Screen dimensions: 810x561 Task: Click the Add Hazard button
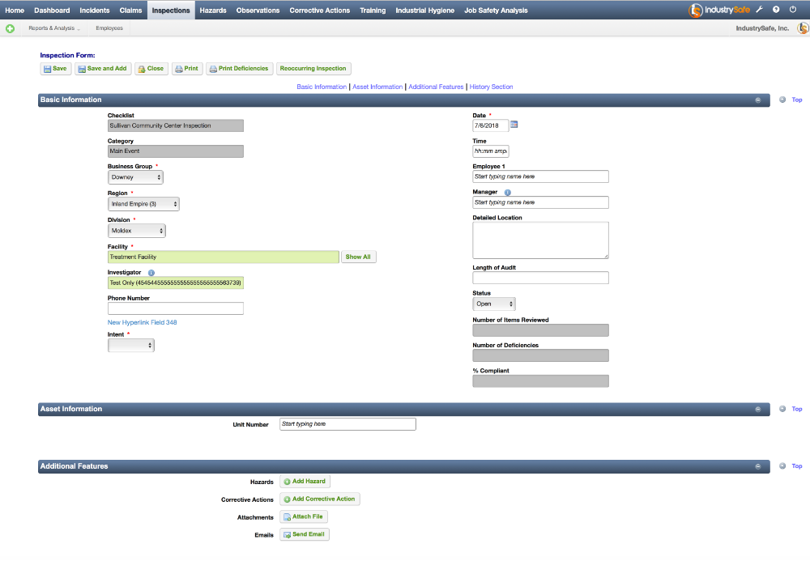(x=305, y=482)
